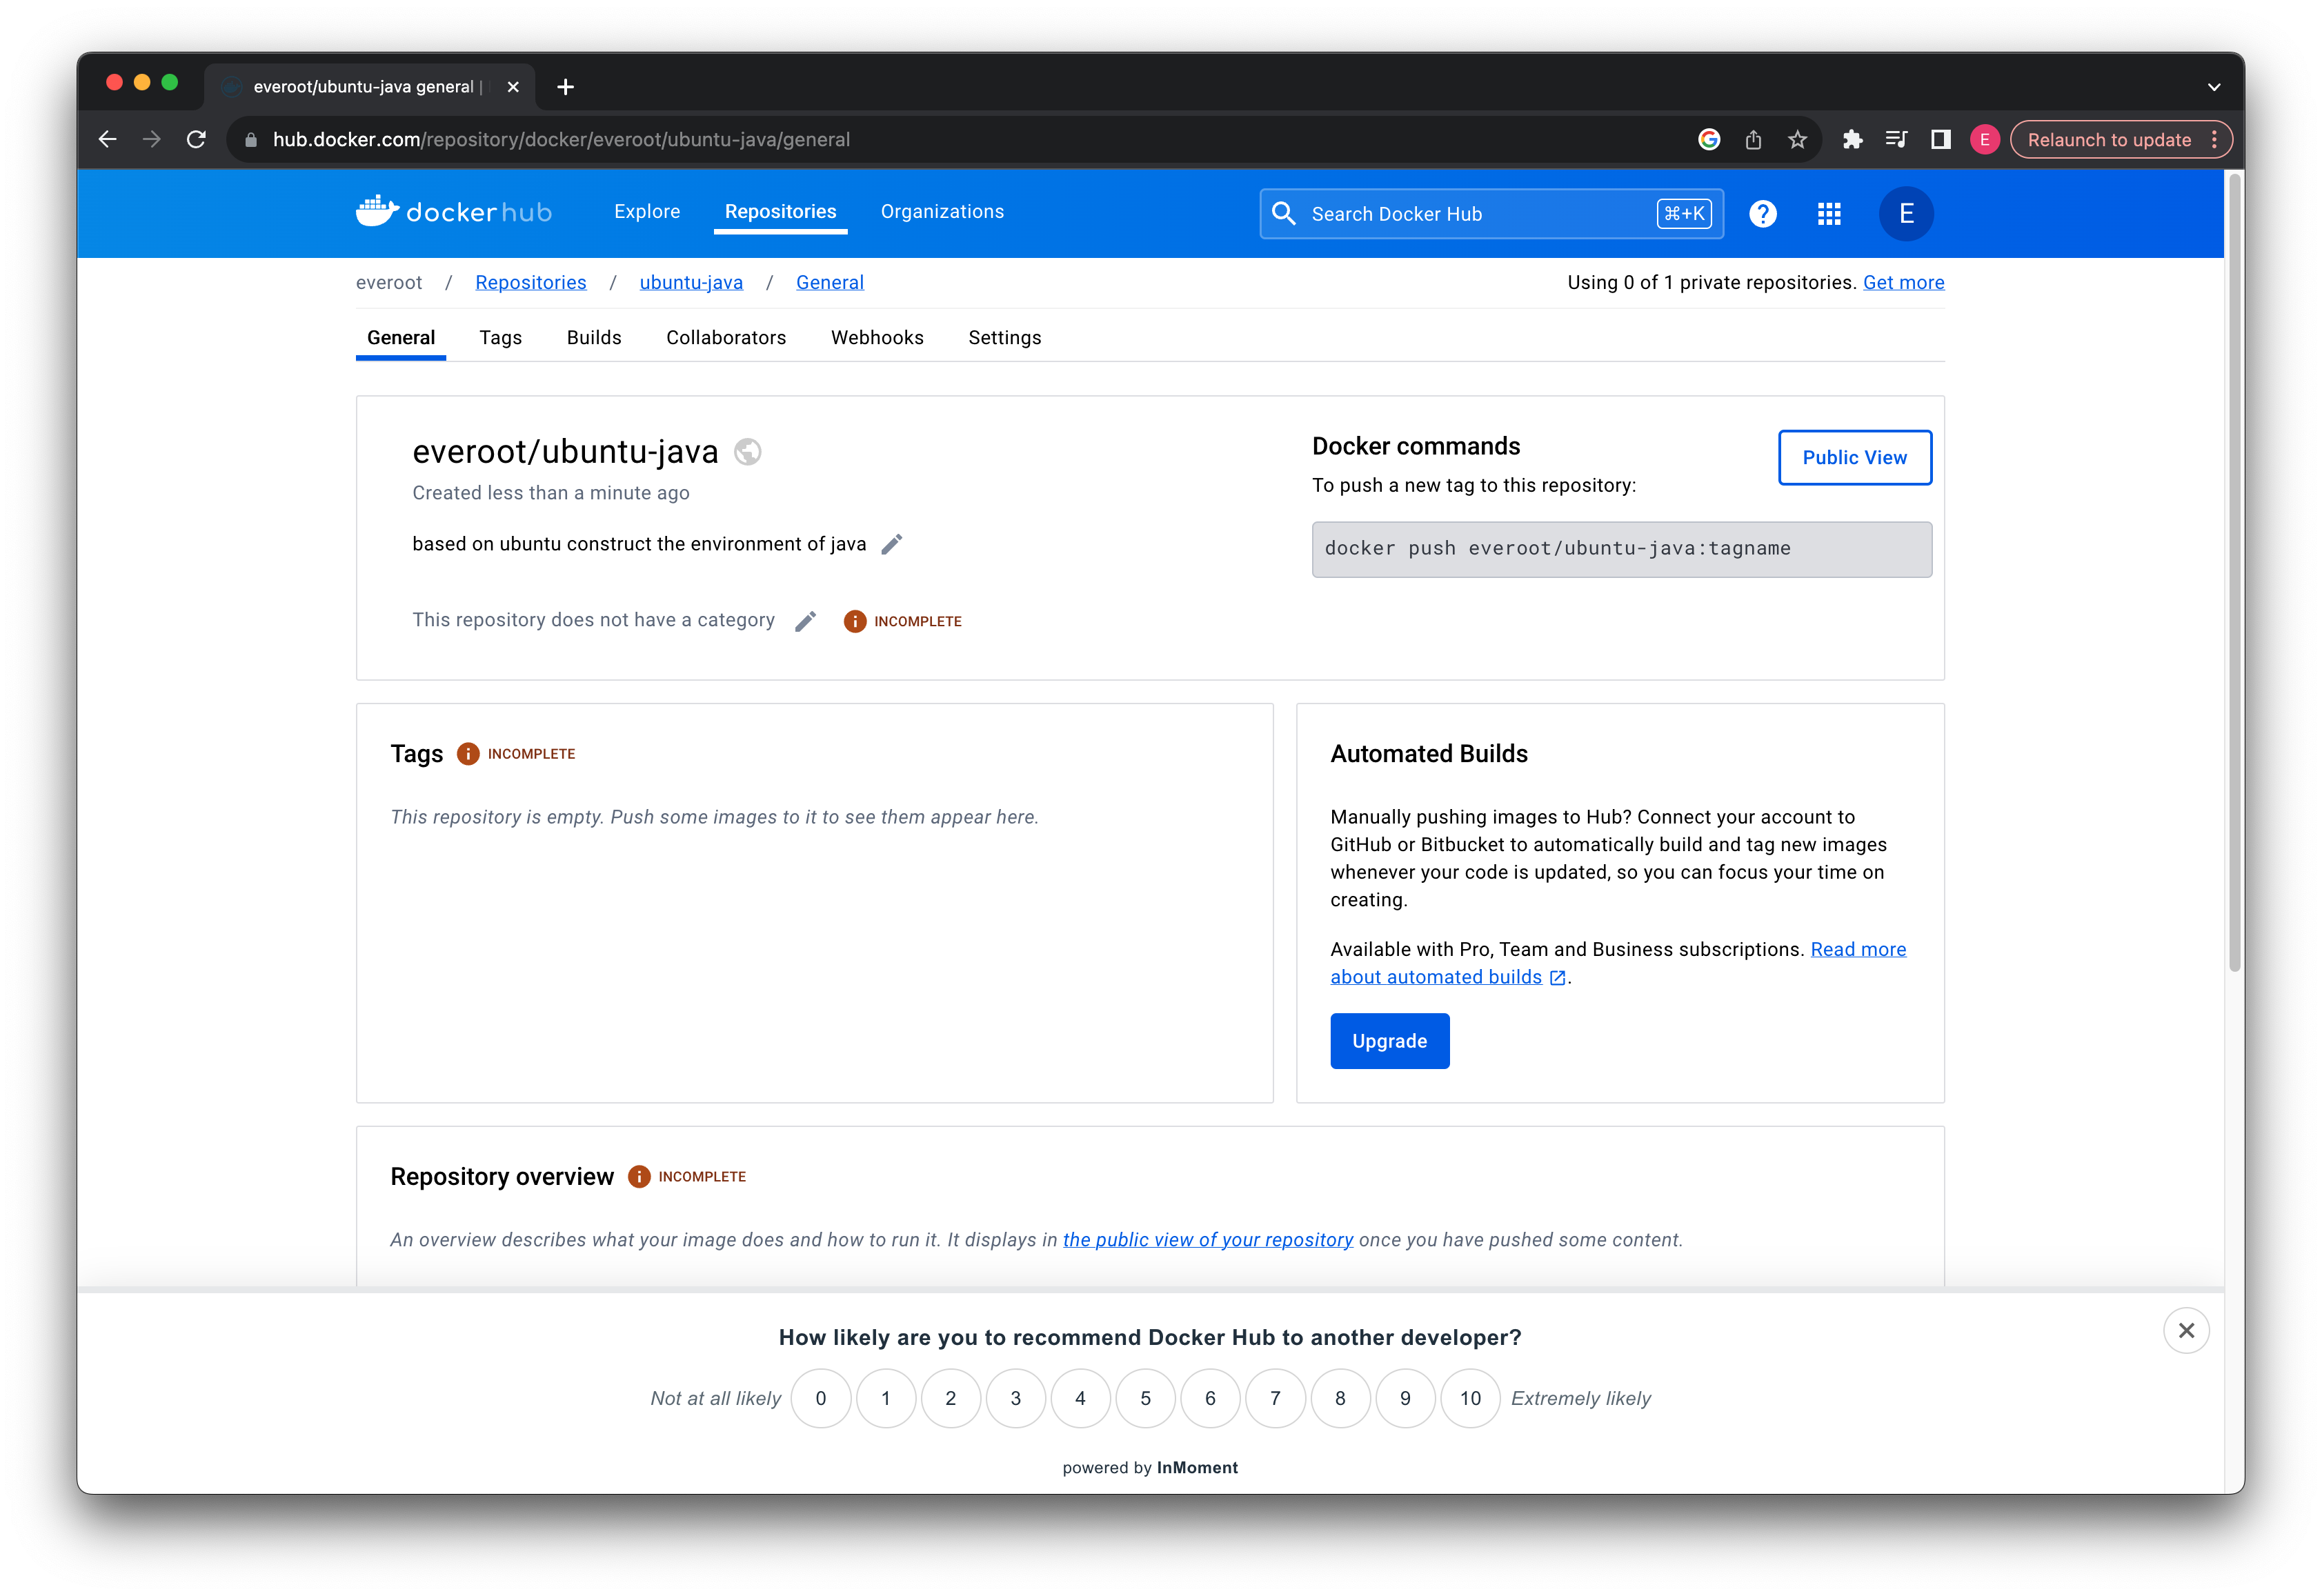2322x1596 pixels.
Task: Switch to the Settings tab
Action: 1005,338
